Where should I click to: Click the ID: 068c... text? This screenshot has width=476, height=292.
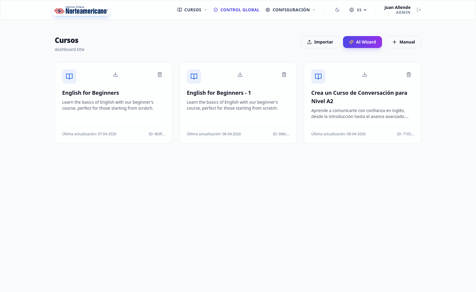point(281,134)
